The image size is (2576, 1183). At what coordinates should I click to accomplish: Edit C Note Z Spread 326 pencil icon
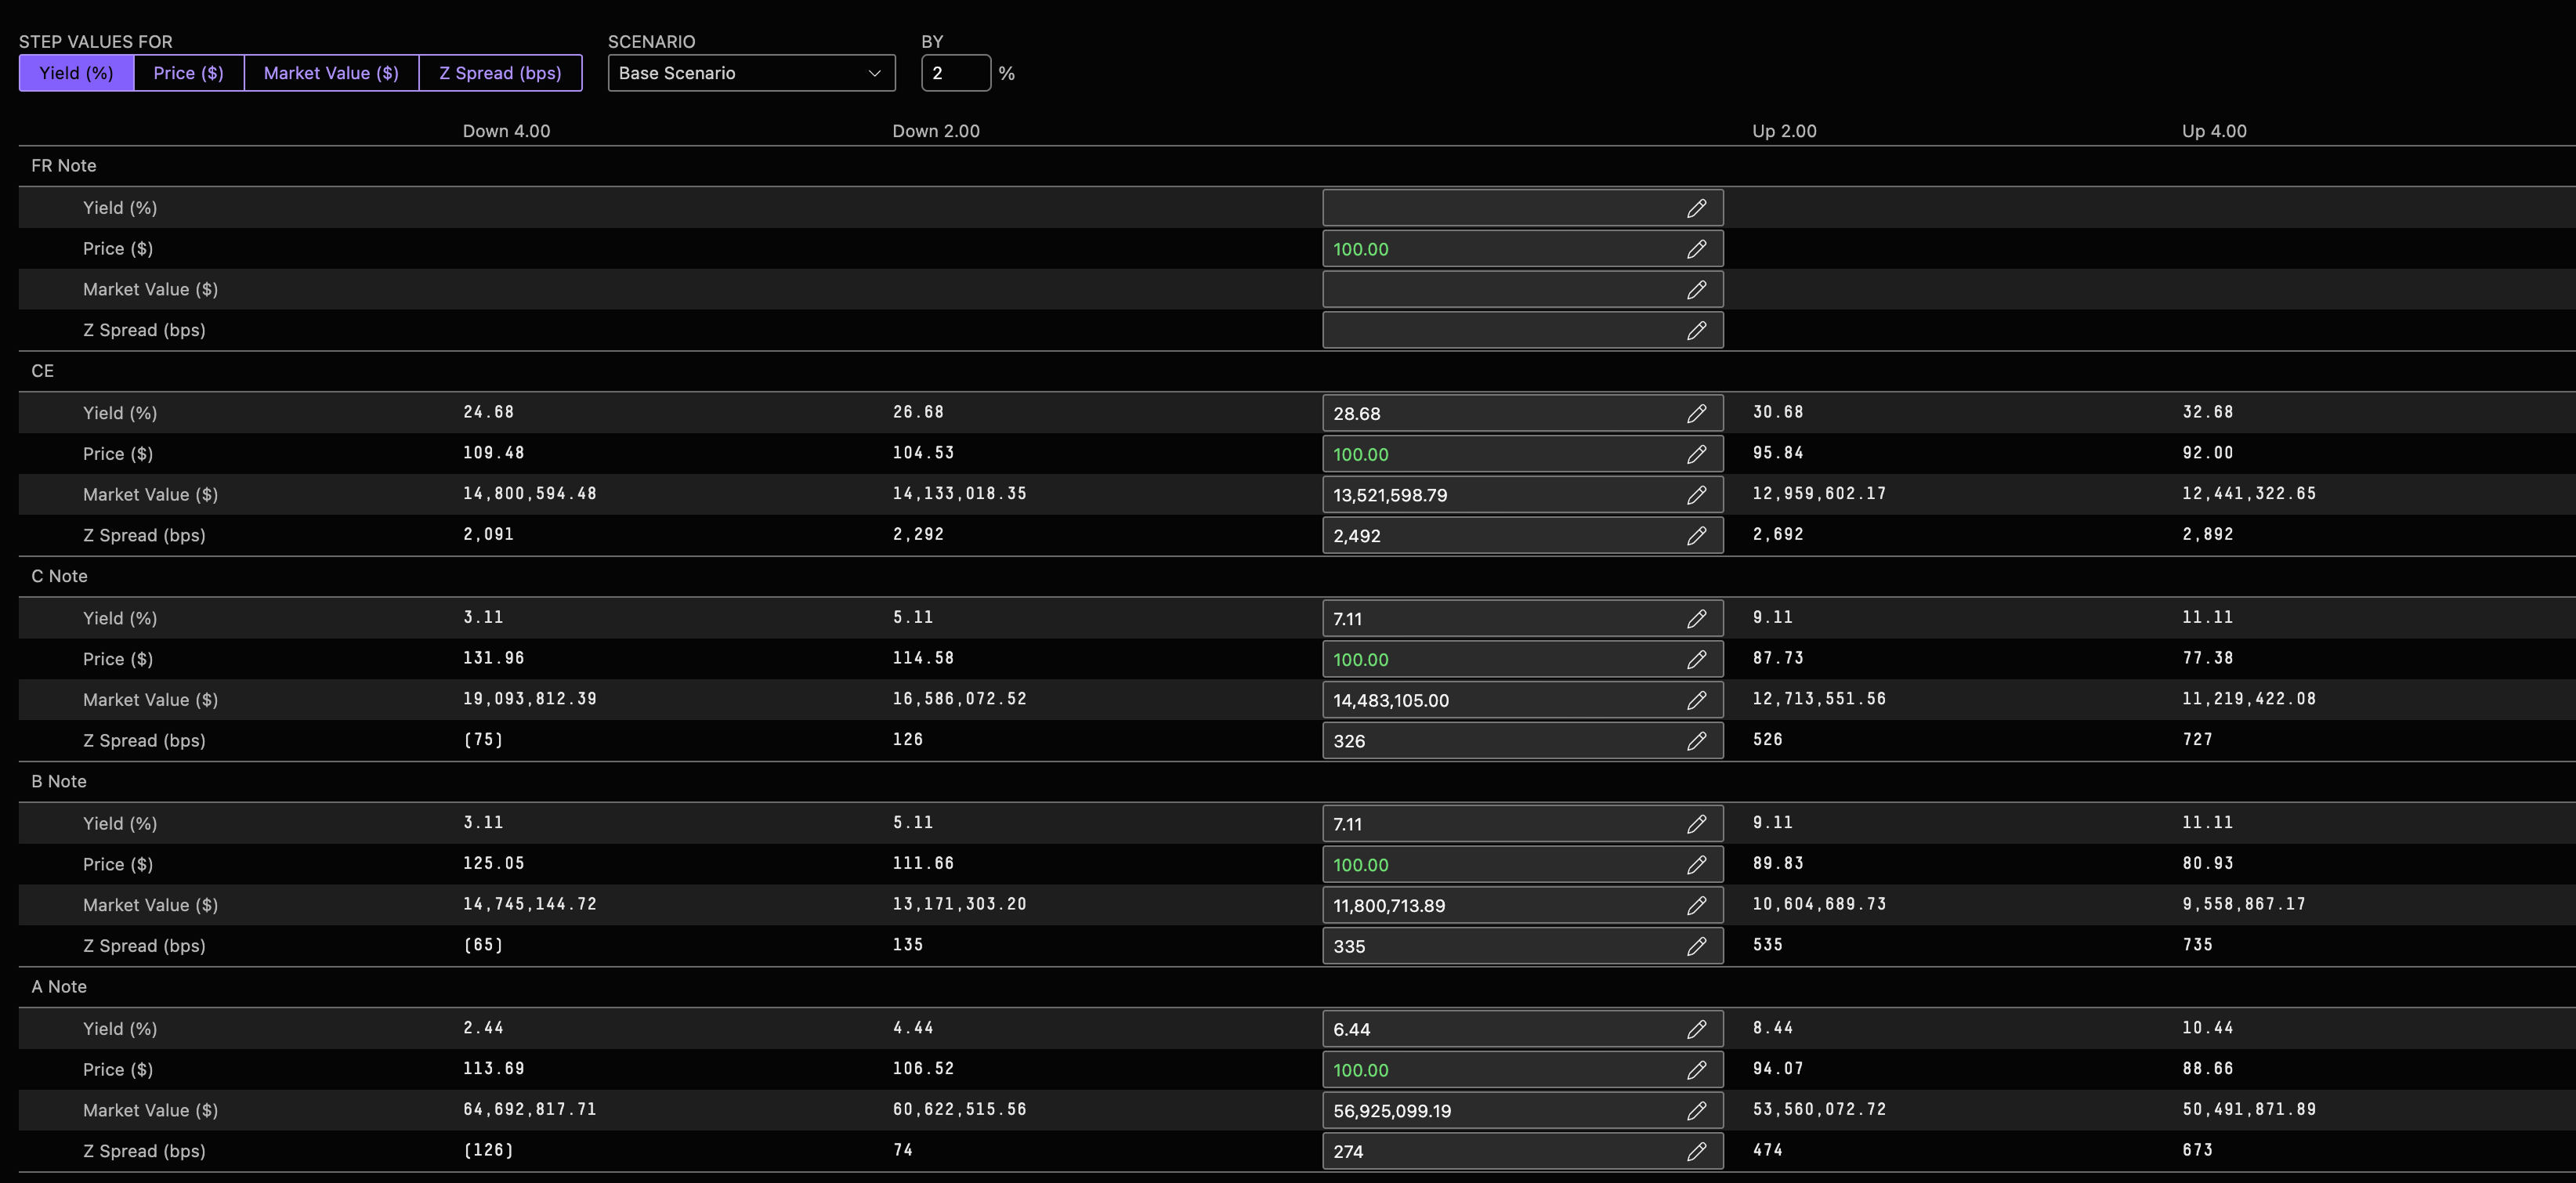point(1696,741)
